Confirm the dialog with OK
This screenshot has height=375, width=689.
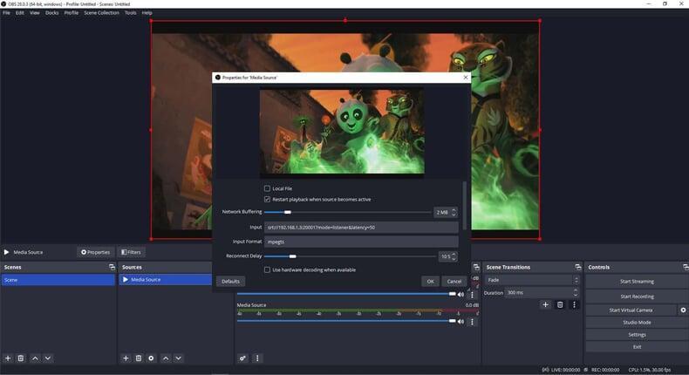point(431,282)
